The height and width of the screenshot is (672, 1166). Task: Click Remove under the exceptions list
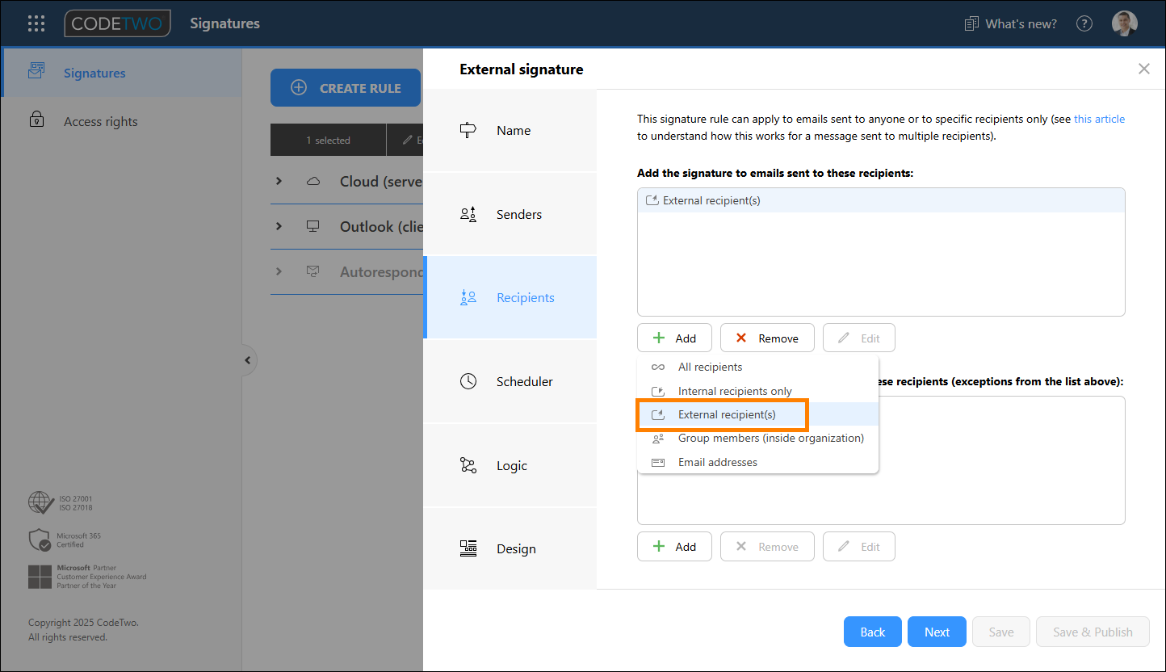click(767, 546)
